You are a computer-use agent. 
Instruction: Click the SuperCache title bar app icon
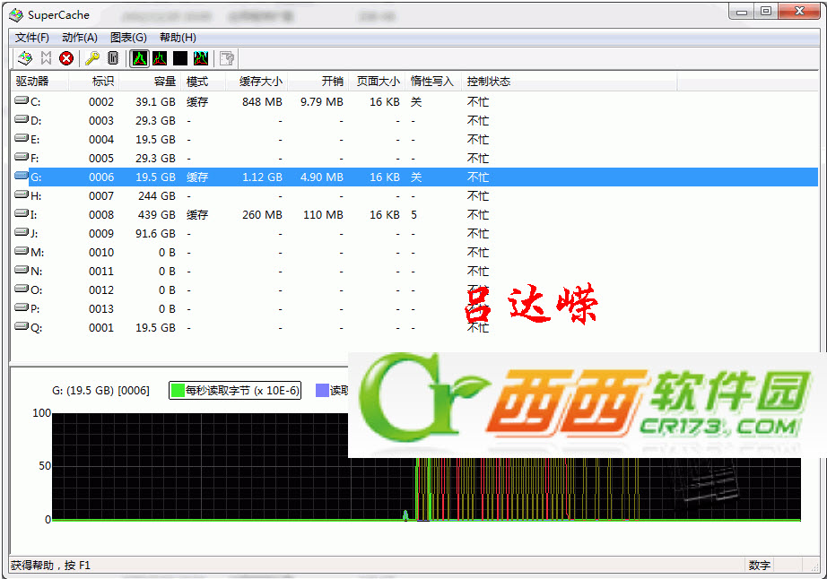tap(16, 14)
